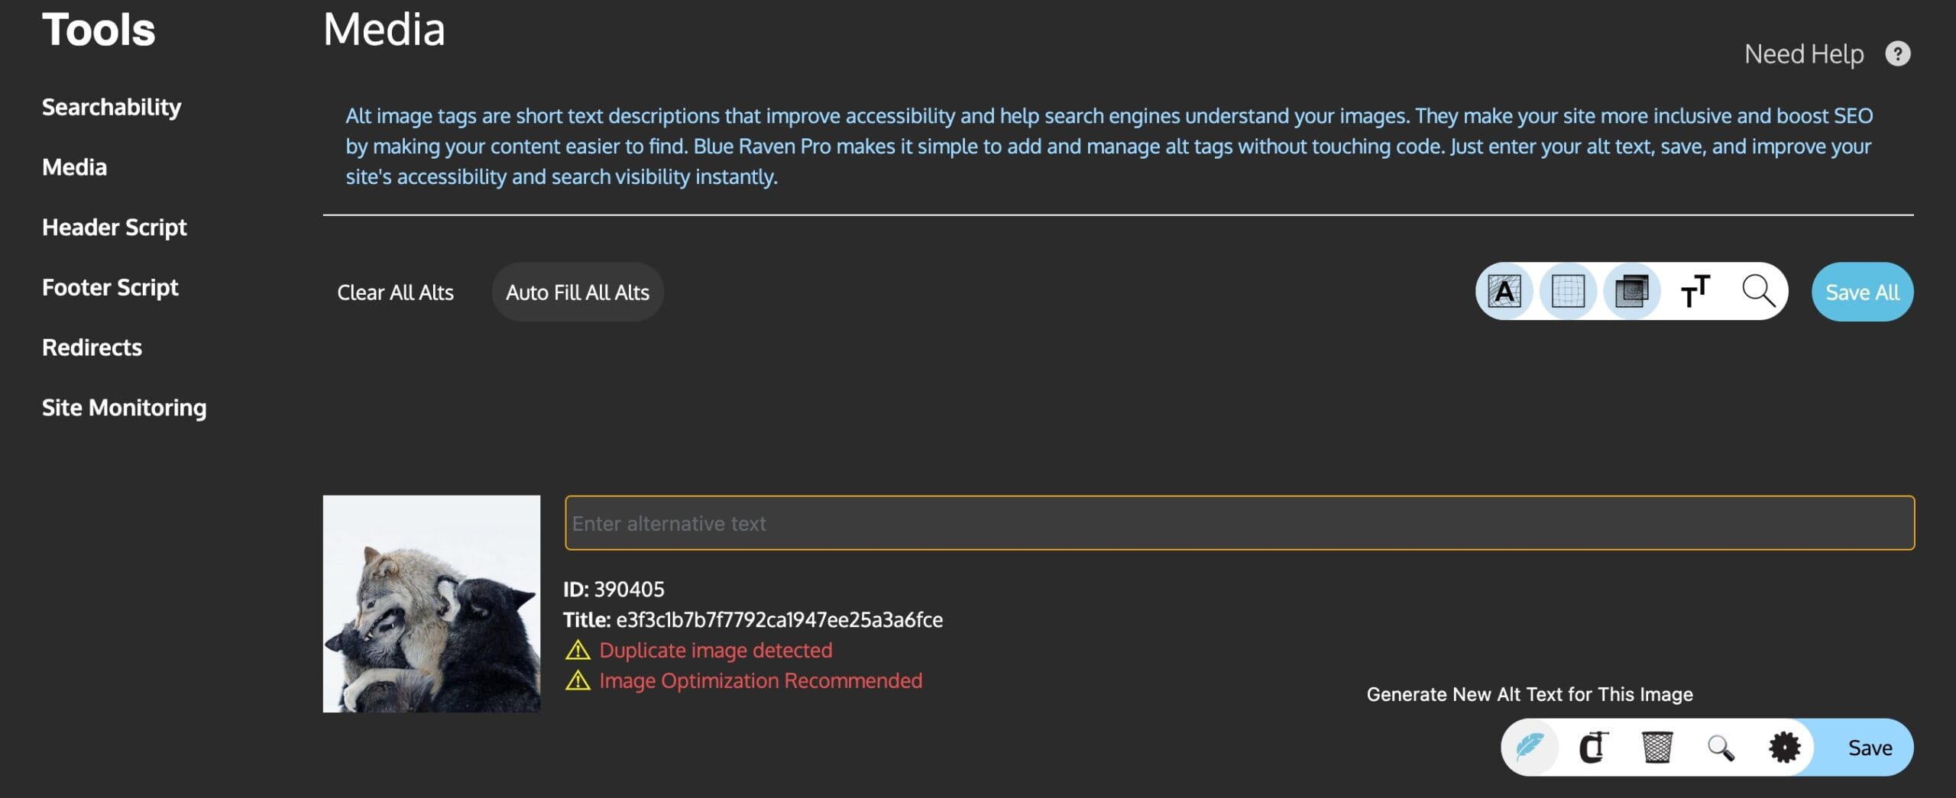Open the grid view icon in toolbar
This screenshot has width=1956, height=798.
(x=1569, y=291)
